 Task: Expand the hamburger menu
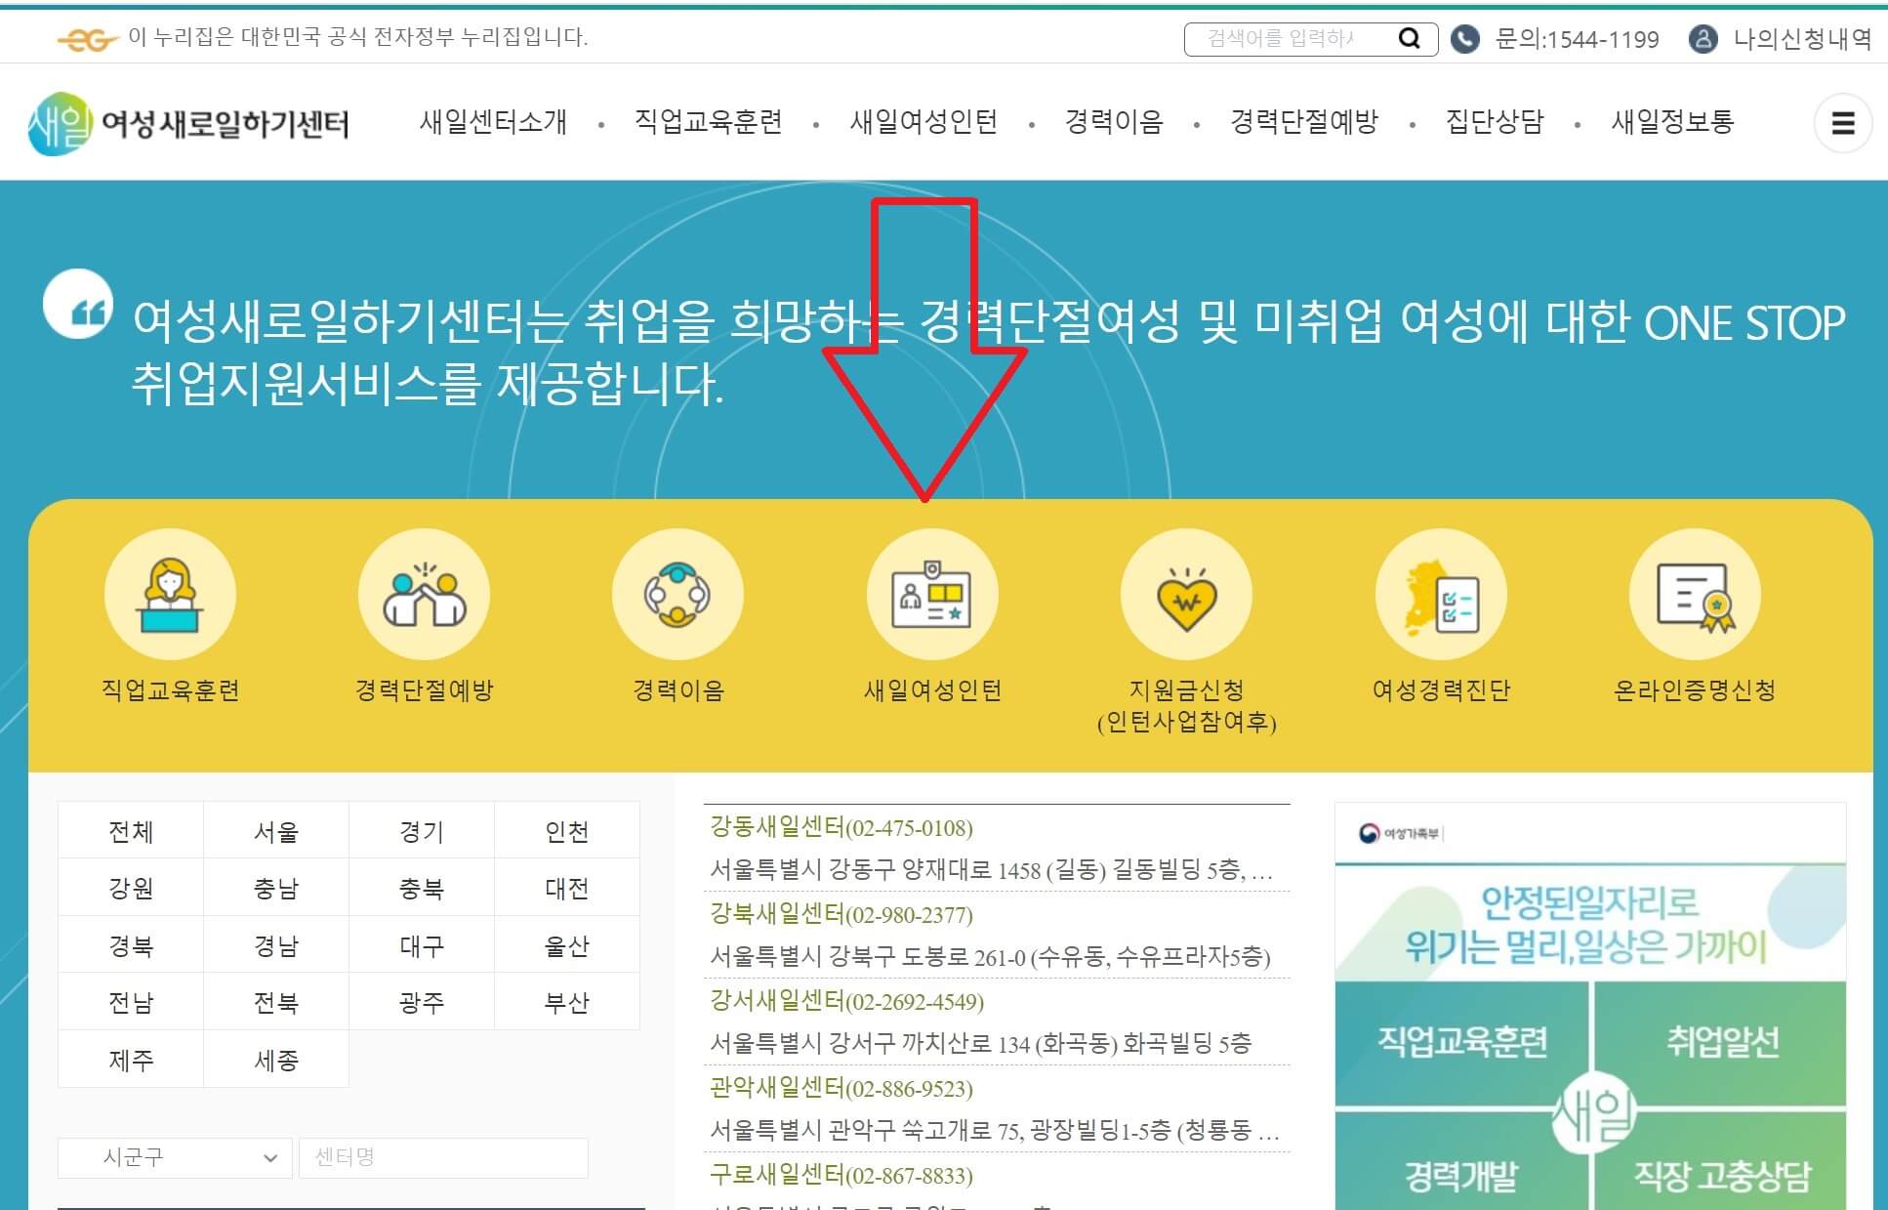[x=1843, y=124]
